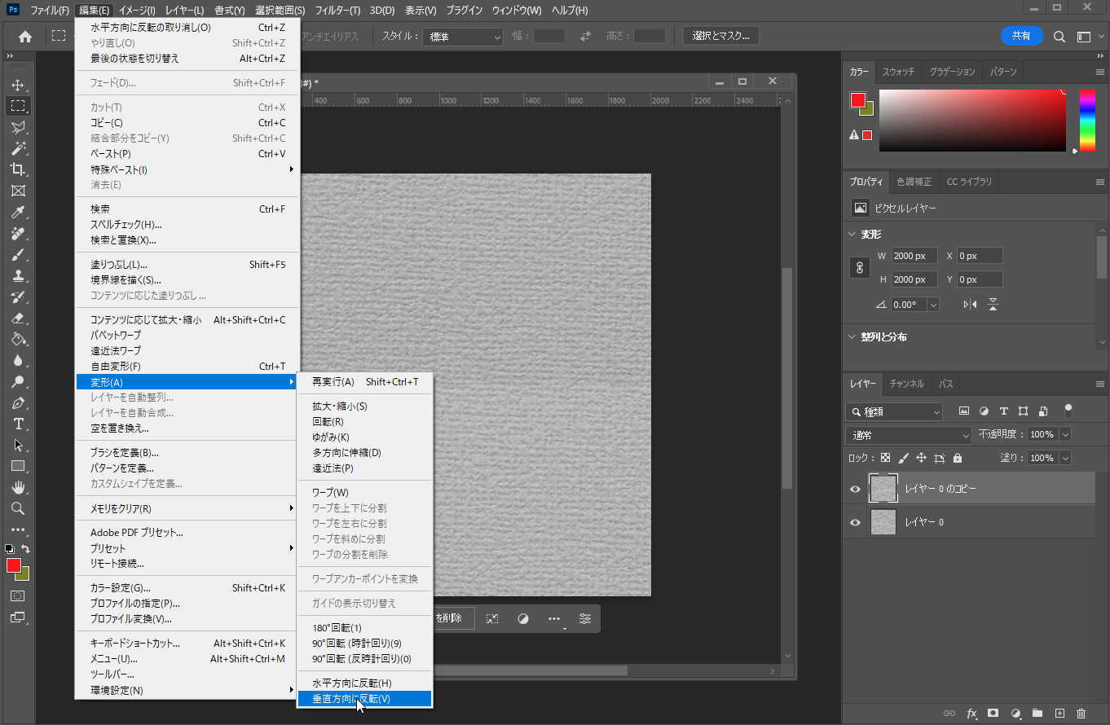Screen dimensions: 1110x725
Task: Click the blue 共有 share button
Action: tap(1021, 36)
